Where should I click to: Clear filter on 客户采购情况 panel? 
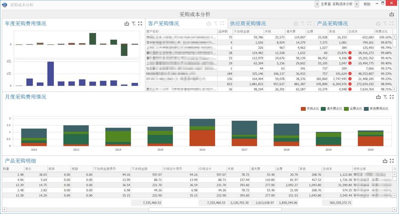pos(215,24)
